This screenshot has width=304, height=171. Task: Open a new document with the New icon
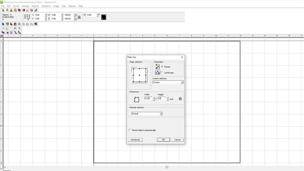click(x=3, y=24)
